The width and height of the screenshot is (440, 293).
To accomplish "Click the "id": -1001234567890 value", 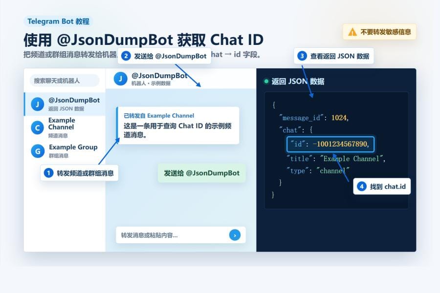I will click(330, 144).
